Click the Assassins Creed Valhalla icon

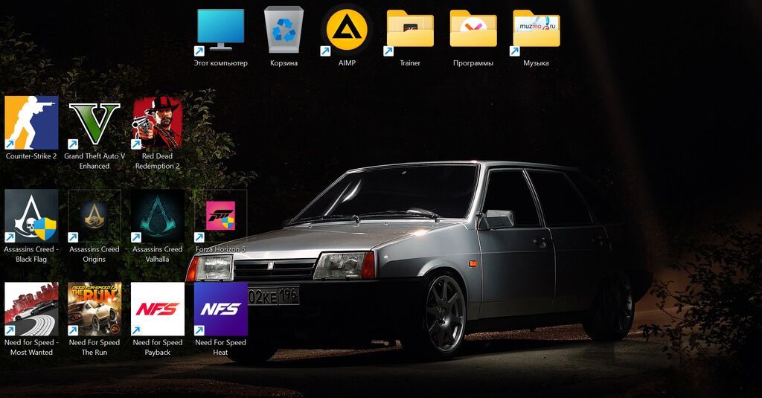pos(158,216)
